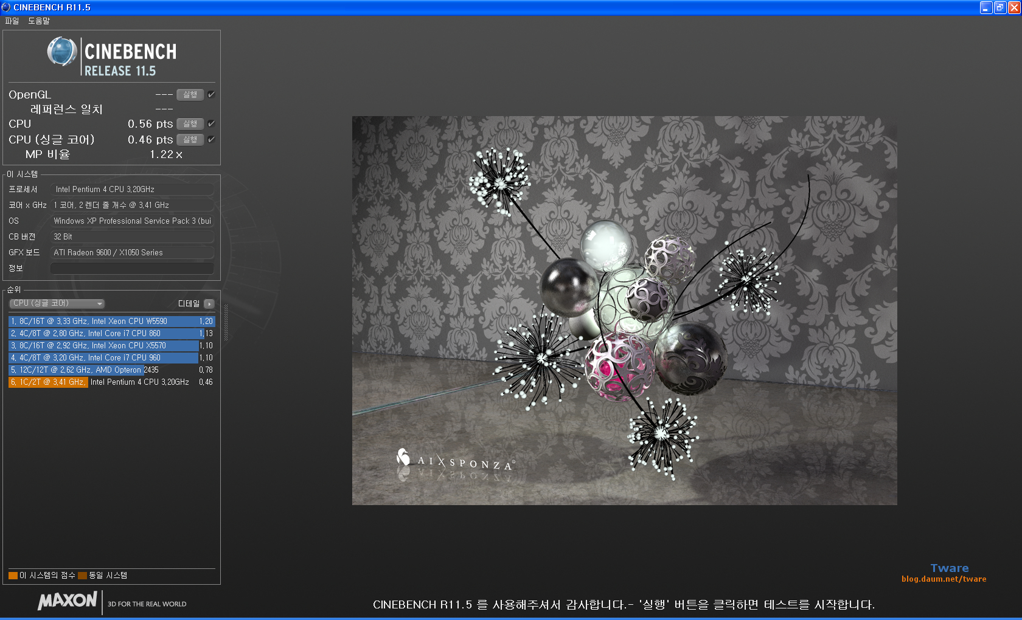Run the OpenGL test with 실행 button
This screenshot has height=620, width=1022.
click(190, 95)
